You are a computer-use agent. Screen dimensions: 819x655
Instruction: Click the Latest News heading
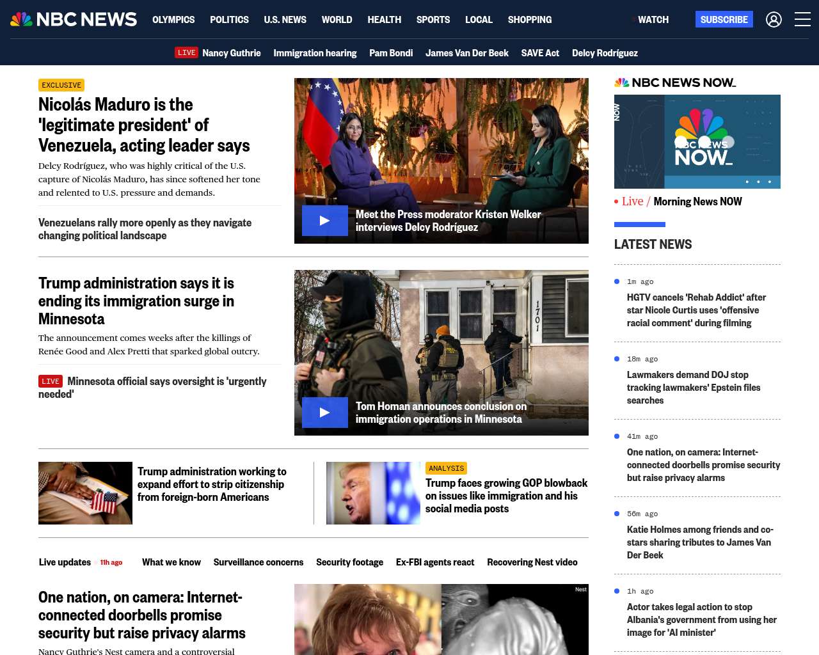pos(653,244)
